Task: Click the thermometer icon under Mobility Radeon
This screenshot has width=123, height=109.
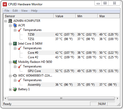Action: point(20,66)
